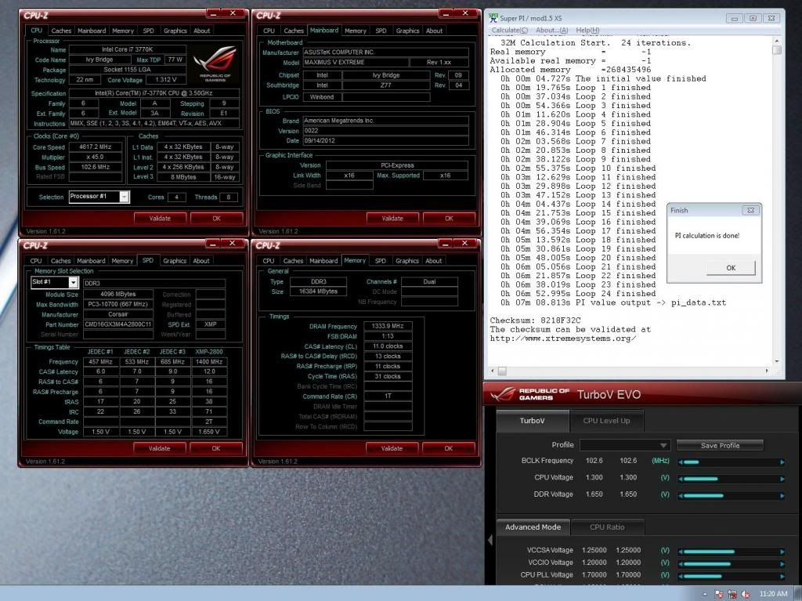Open CPU tab in CPU-Z DRAM timings window
The height and width of the screenshot is (601, 802).
[x=269, y=261]
